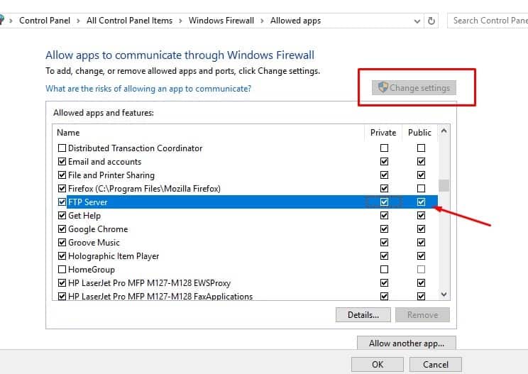The width and height of the screenshot is (528, 374).
Task: Click the Private column header
Action: [x=383, y=133]
